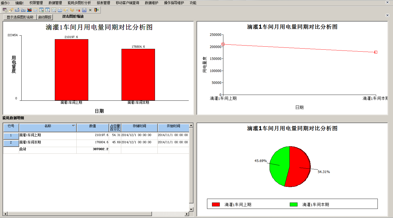The height and width of the screenshot is (218, 393).
Task: Click the 数值 column header
Action: [x=92, y=126]
